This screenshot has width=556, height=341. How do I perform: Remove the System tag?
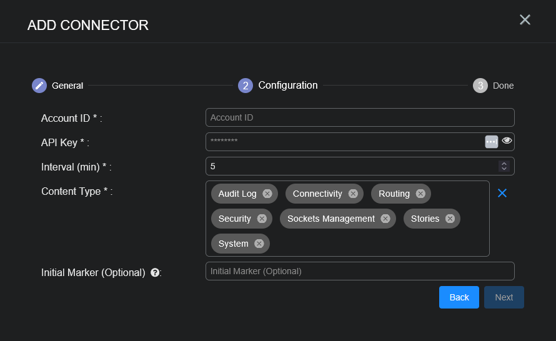259,244
